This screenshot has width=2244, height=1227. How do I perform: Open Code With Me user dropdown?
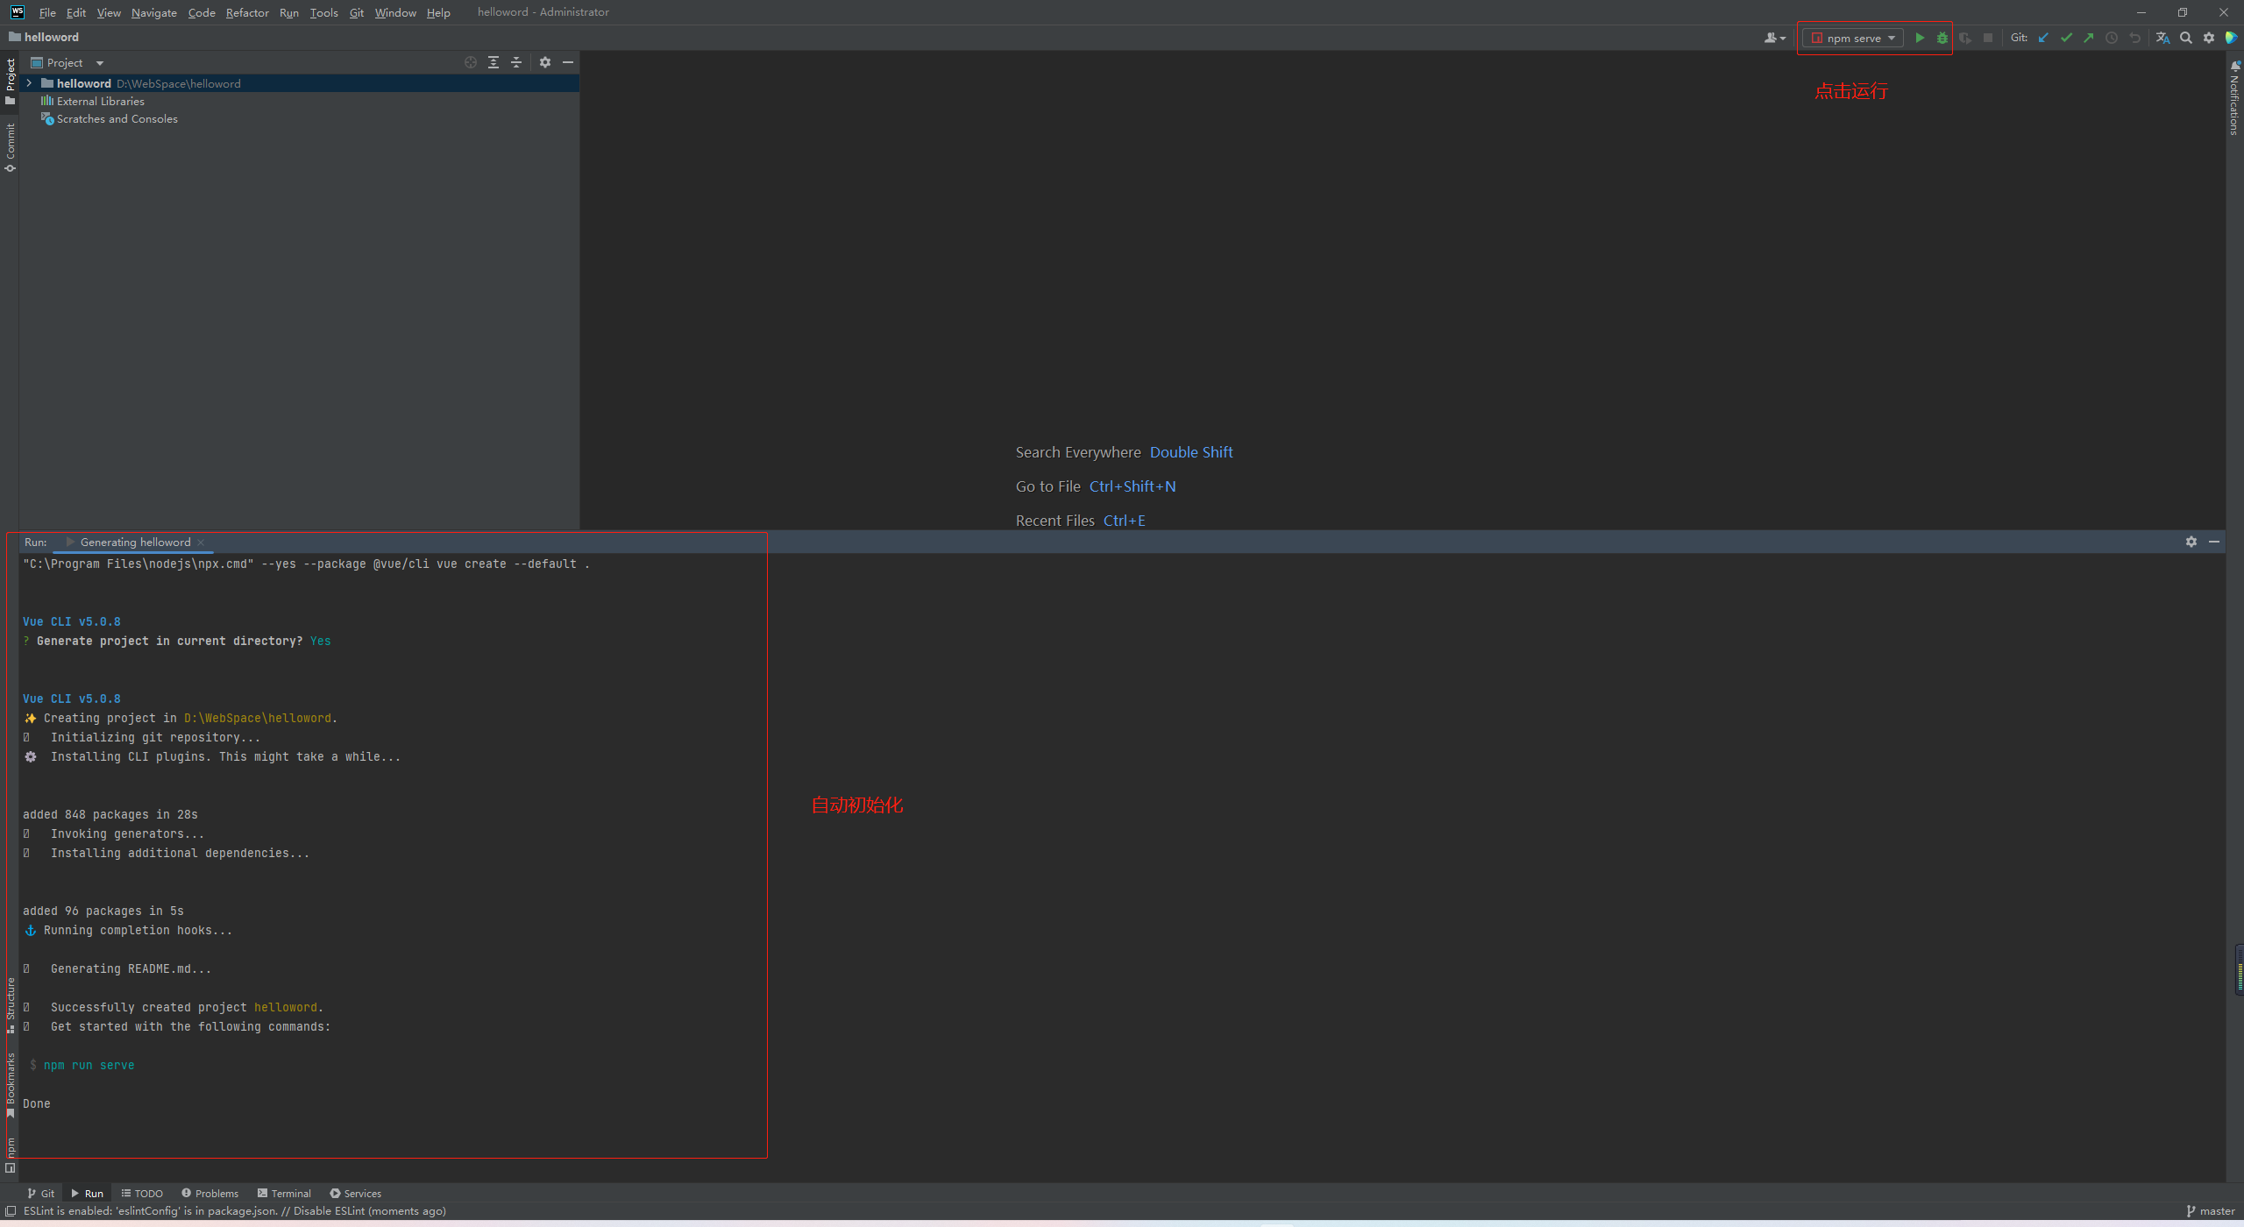pyautogui.click(x=1774, y=38)
